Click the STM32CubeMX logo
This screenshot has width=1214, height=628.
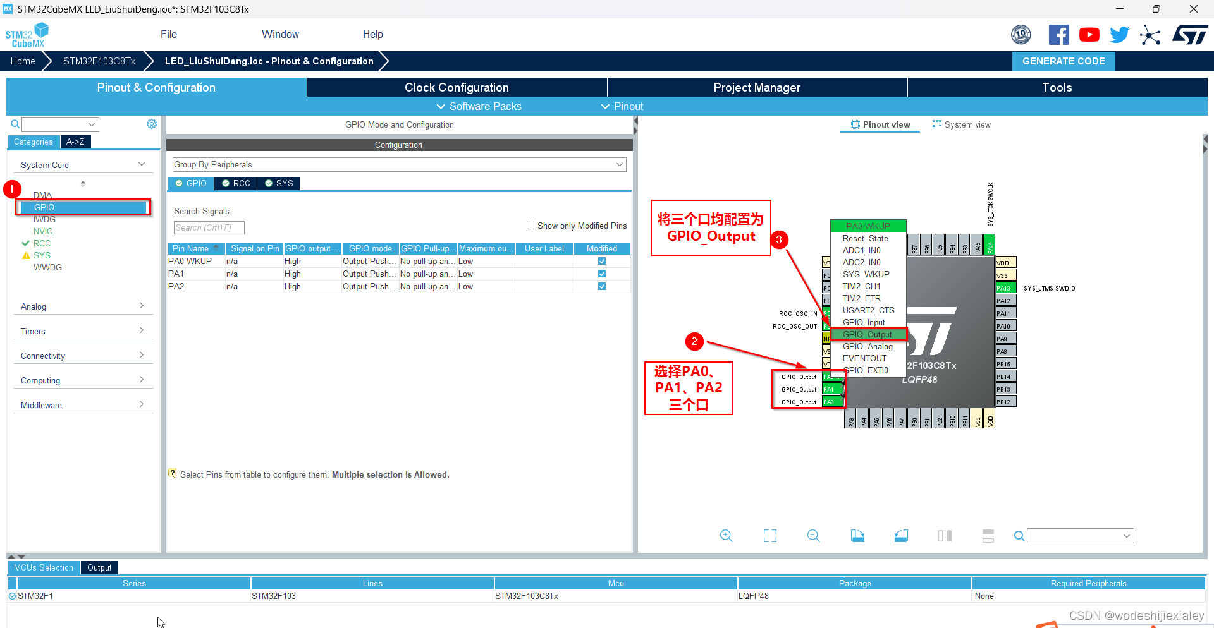pos(27,35)
